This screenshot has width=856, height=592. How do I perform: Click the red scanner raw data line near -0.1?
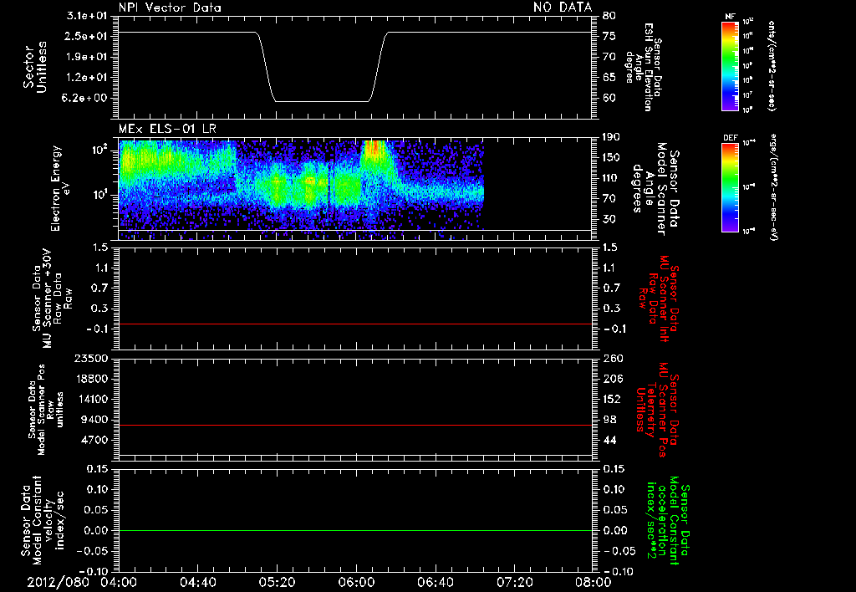[x=354, y=324]
